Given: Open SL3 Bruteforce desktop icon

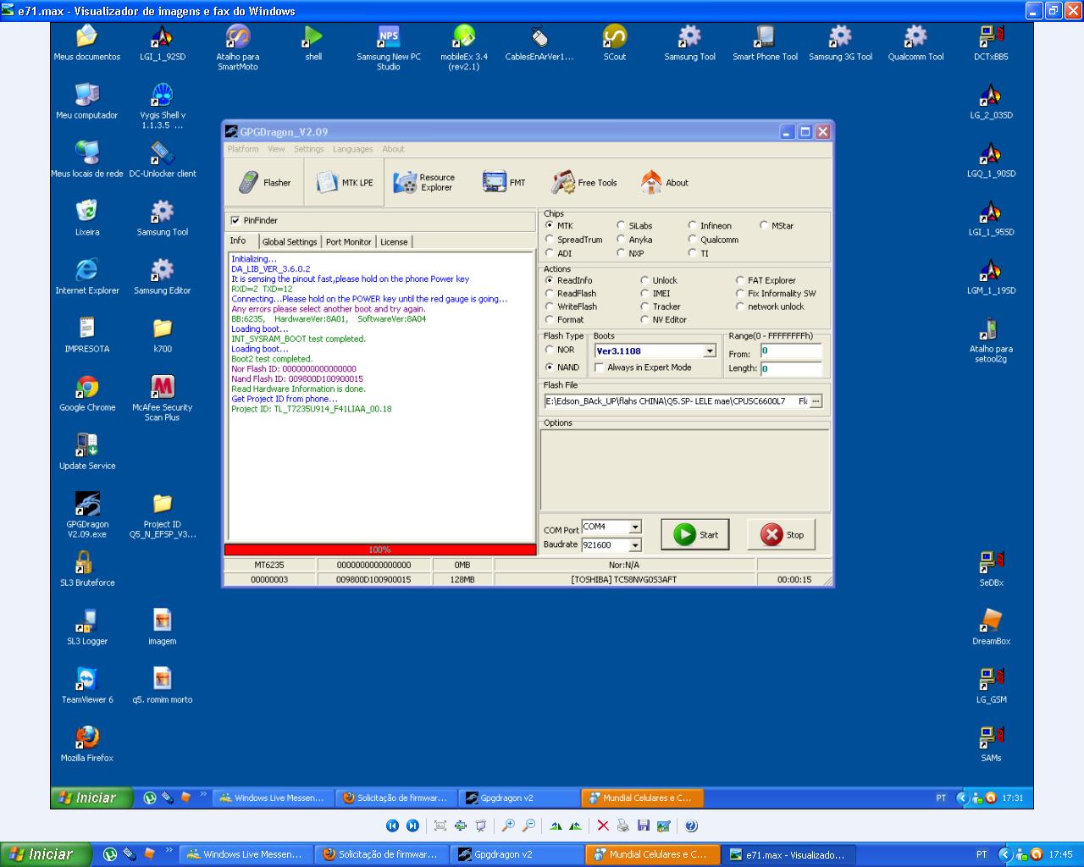Looking at the screenshot, I should pos(87,569).
